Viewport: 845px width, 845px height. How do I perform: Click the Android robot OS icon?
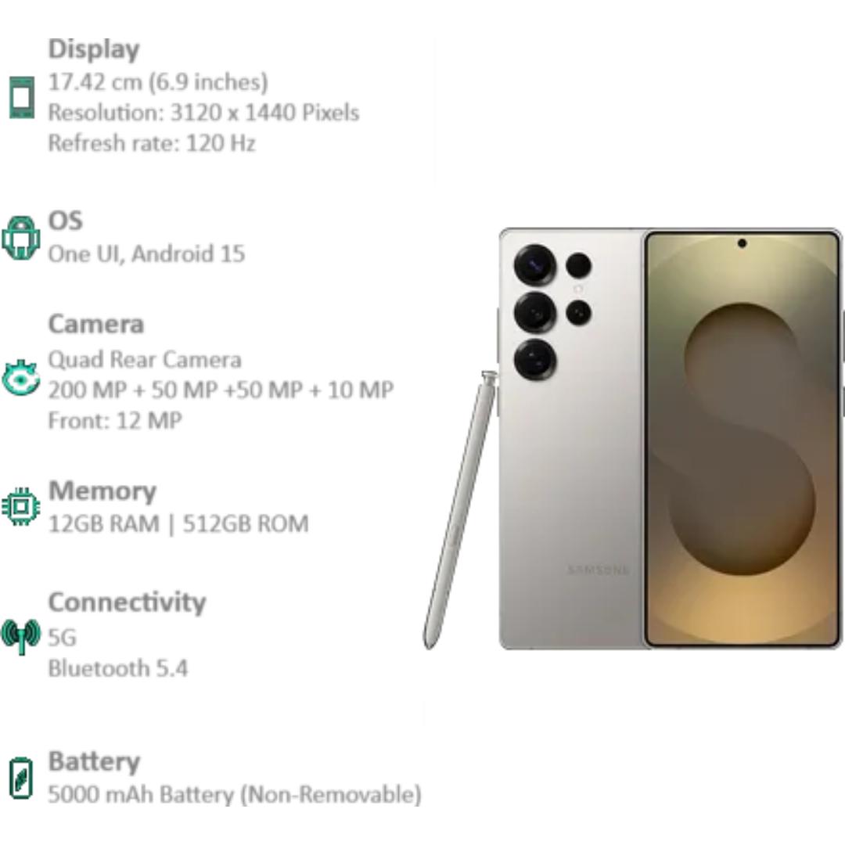[x=21, y=238]
